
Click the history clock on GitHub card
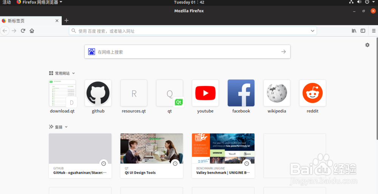point(104,163)
